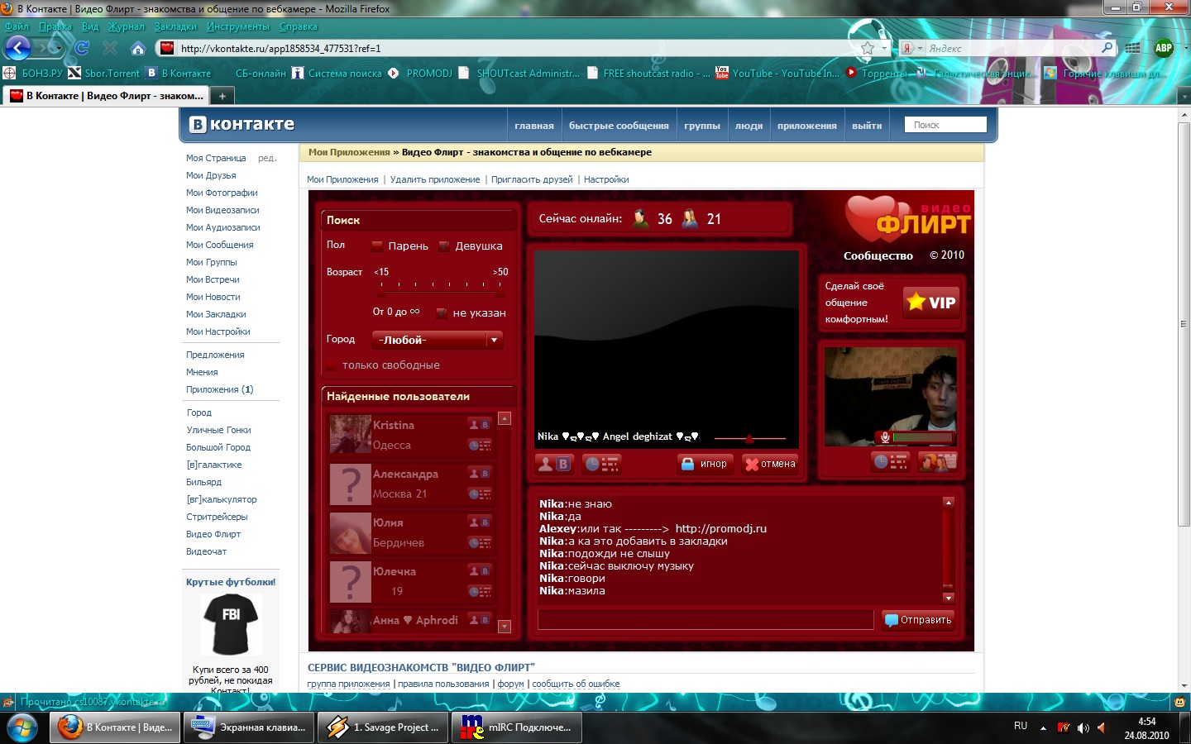Viewport: 1191px width, 744px height.
Task: Open the history icon in Юлечка's row
Action: coord(480,591)
